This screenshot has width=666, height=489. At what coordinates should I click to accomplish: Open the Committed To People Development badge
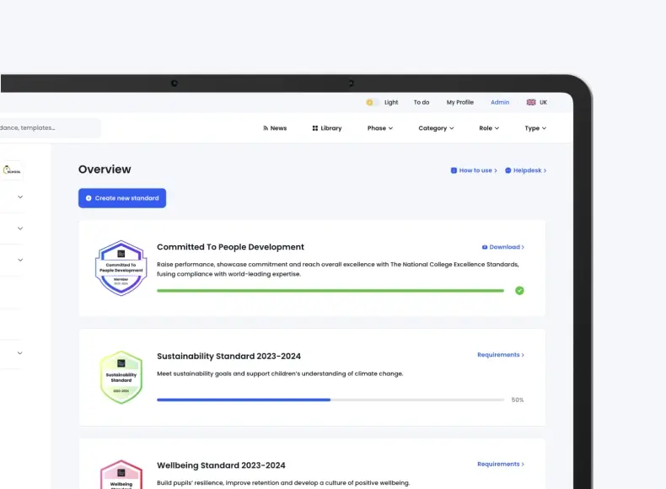[121, 266]
